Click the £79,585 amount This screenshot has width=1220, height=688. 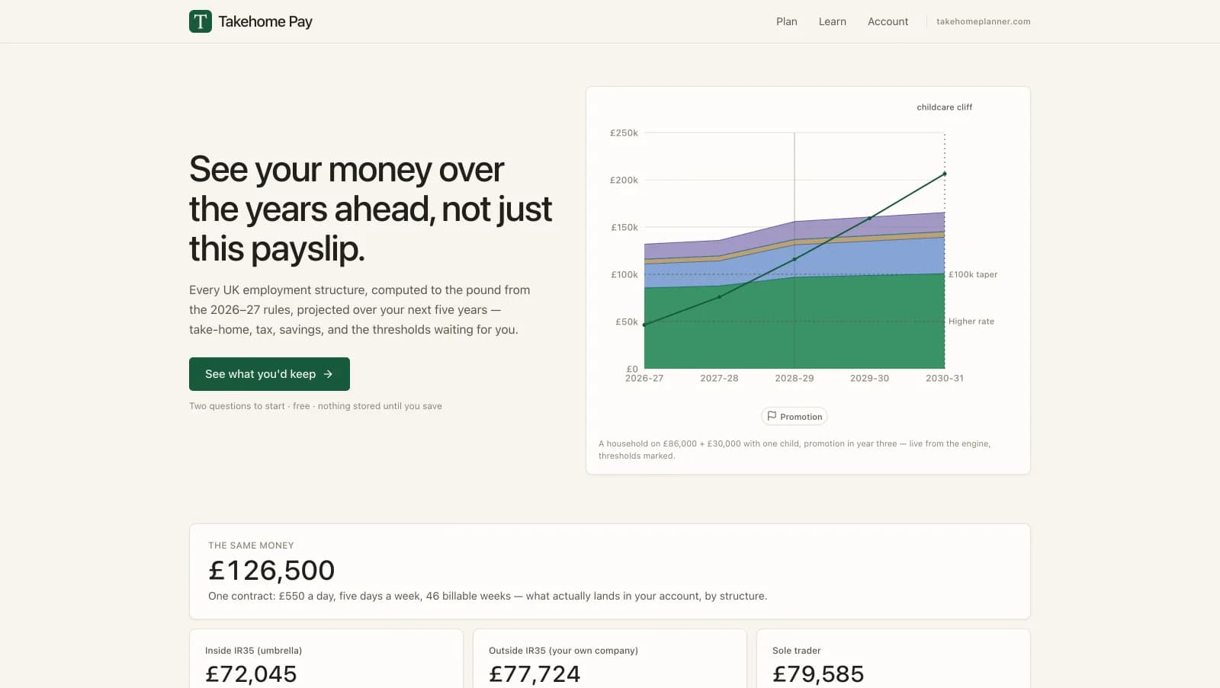click(x=818, y=674)
